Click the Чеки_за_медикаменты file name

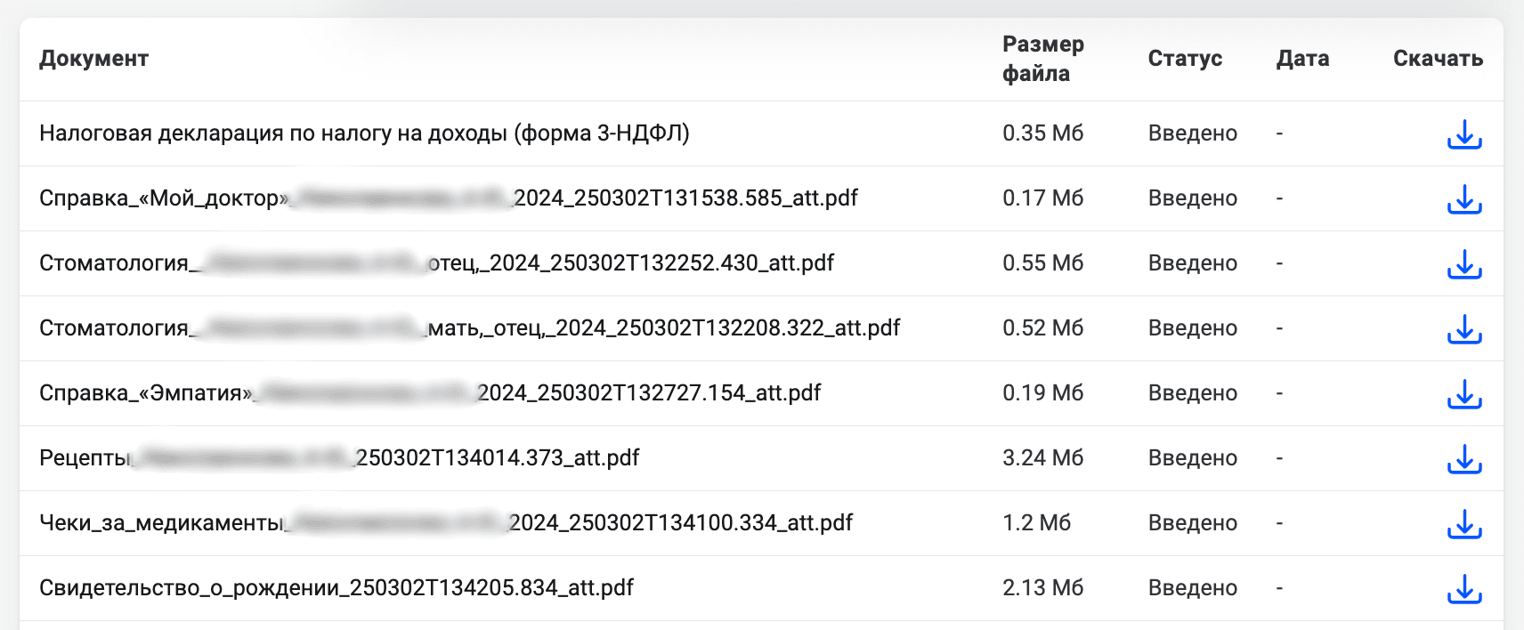446,523
